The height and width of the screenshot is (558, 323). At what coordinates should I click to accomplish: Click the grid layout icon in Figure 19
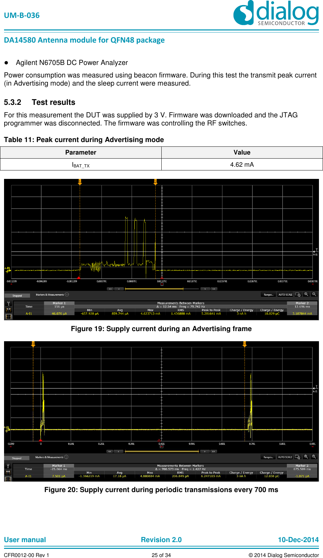click(x=8, y=317)
